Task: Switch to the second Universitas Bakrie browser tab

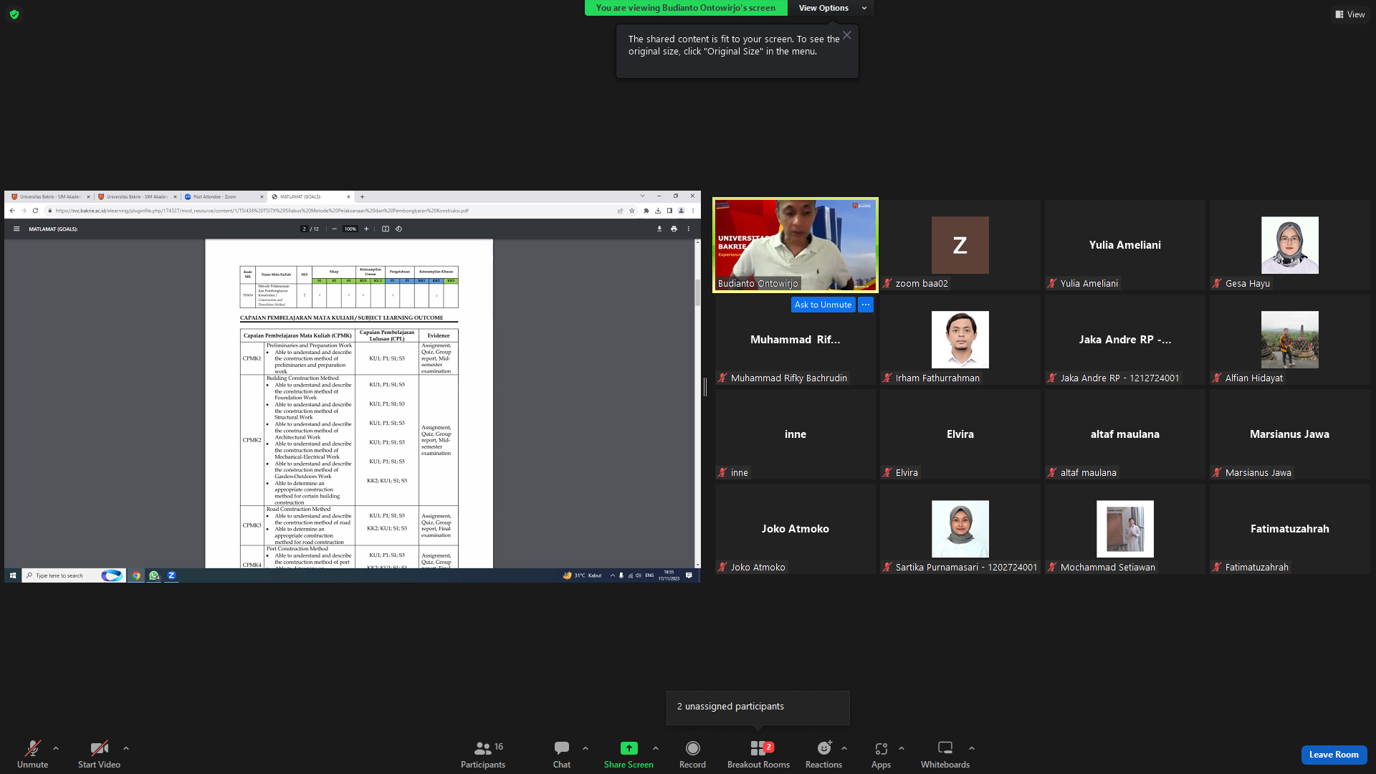Action: (137, 196)
